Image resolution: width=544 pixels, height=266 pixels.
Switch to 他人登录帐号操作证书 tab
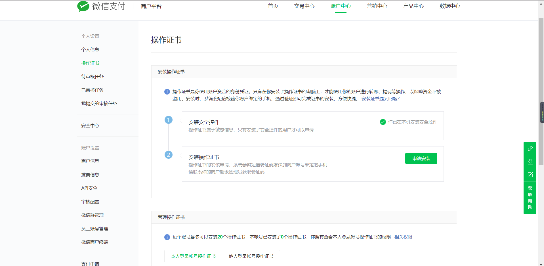click(251, 256)
